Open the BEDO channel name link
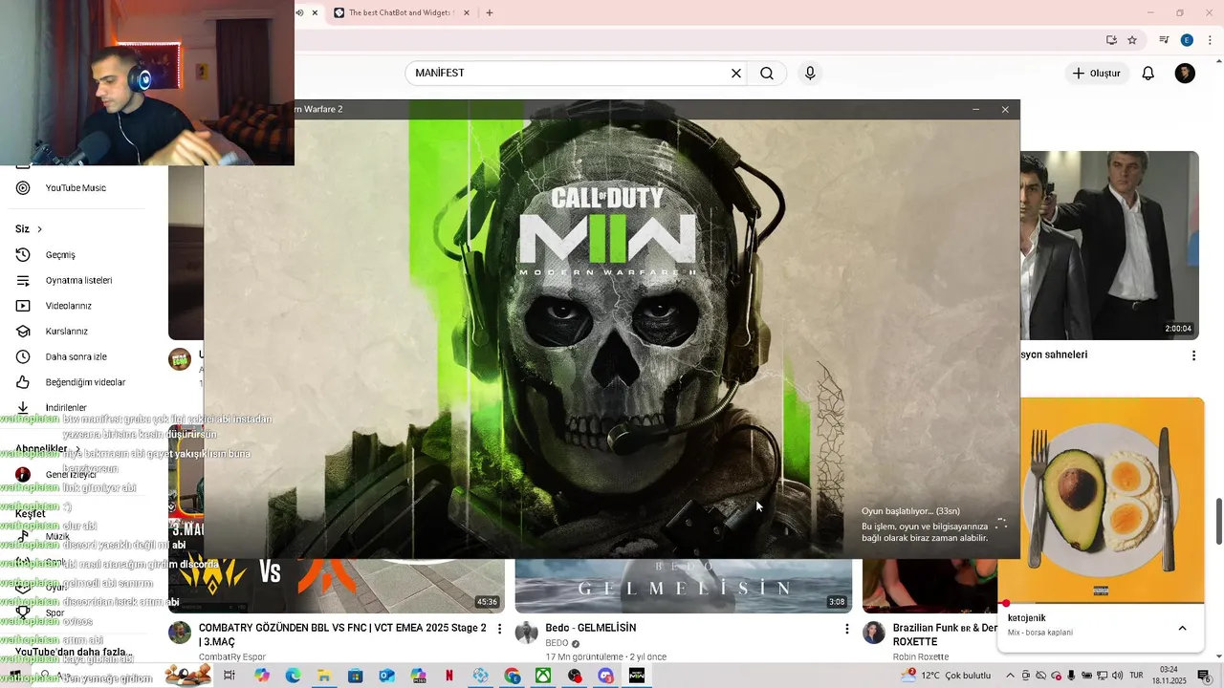1224x688 pixels. coord(557,643)
